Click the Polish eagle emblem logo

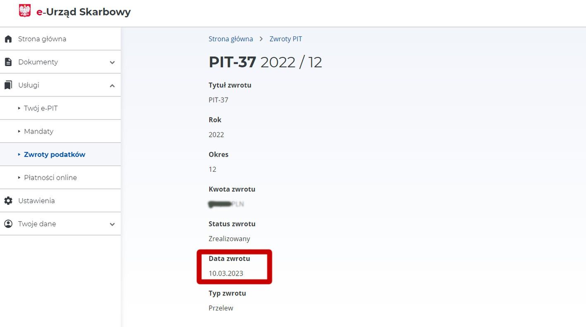25,11
